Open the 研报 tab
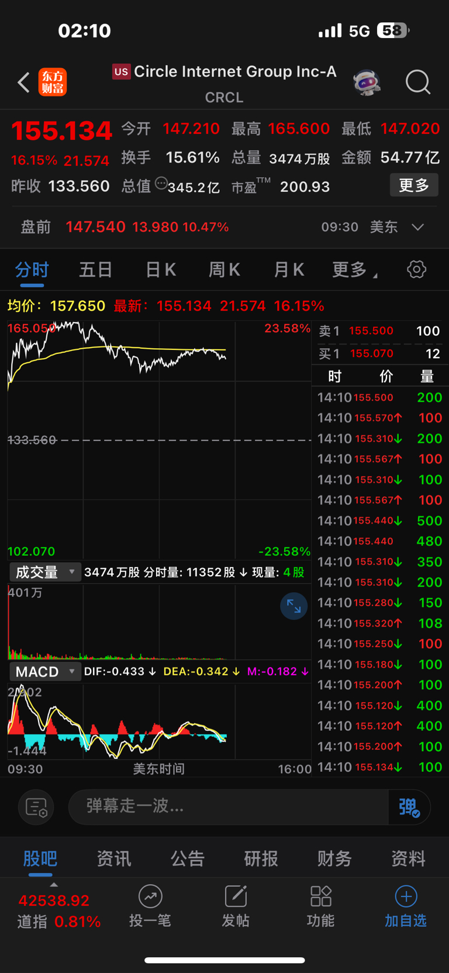 click(261, 858)
